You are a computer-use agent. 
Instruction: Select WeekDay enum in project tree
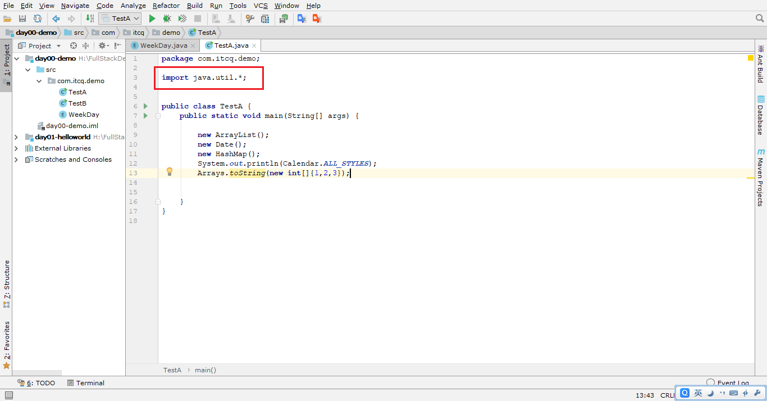tap(79, 115)
